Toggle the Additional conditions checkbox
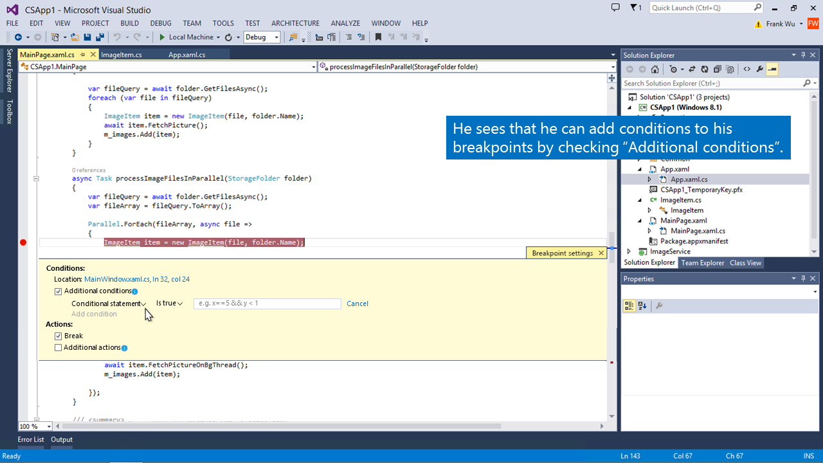The image size is (823, 463). 59,291
